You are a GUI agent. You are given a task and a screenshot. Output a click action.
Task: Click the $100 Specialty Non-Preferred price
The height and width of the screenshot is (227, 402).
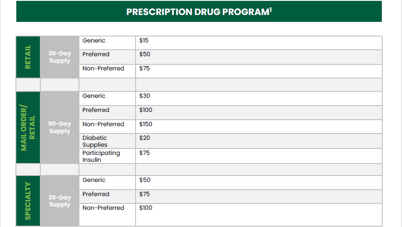coord(145,208)
